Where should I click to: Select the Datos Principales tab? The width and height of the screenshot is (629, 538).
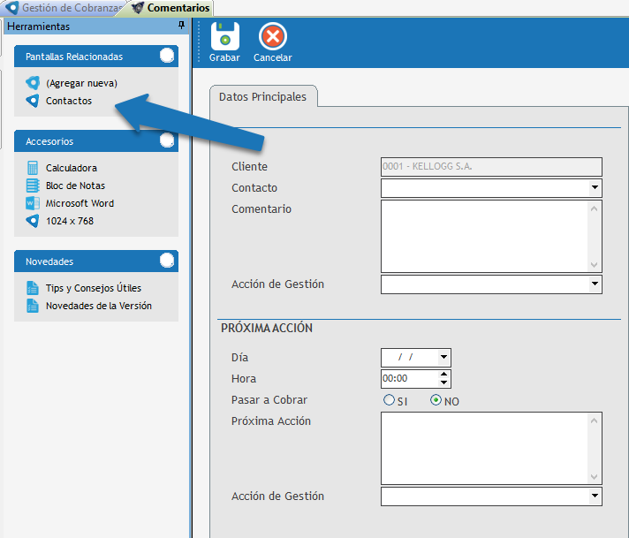tap(262, 97)
